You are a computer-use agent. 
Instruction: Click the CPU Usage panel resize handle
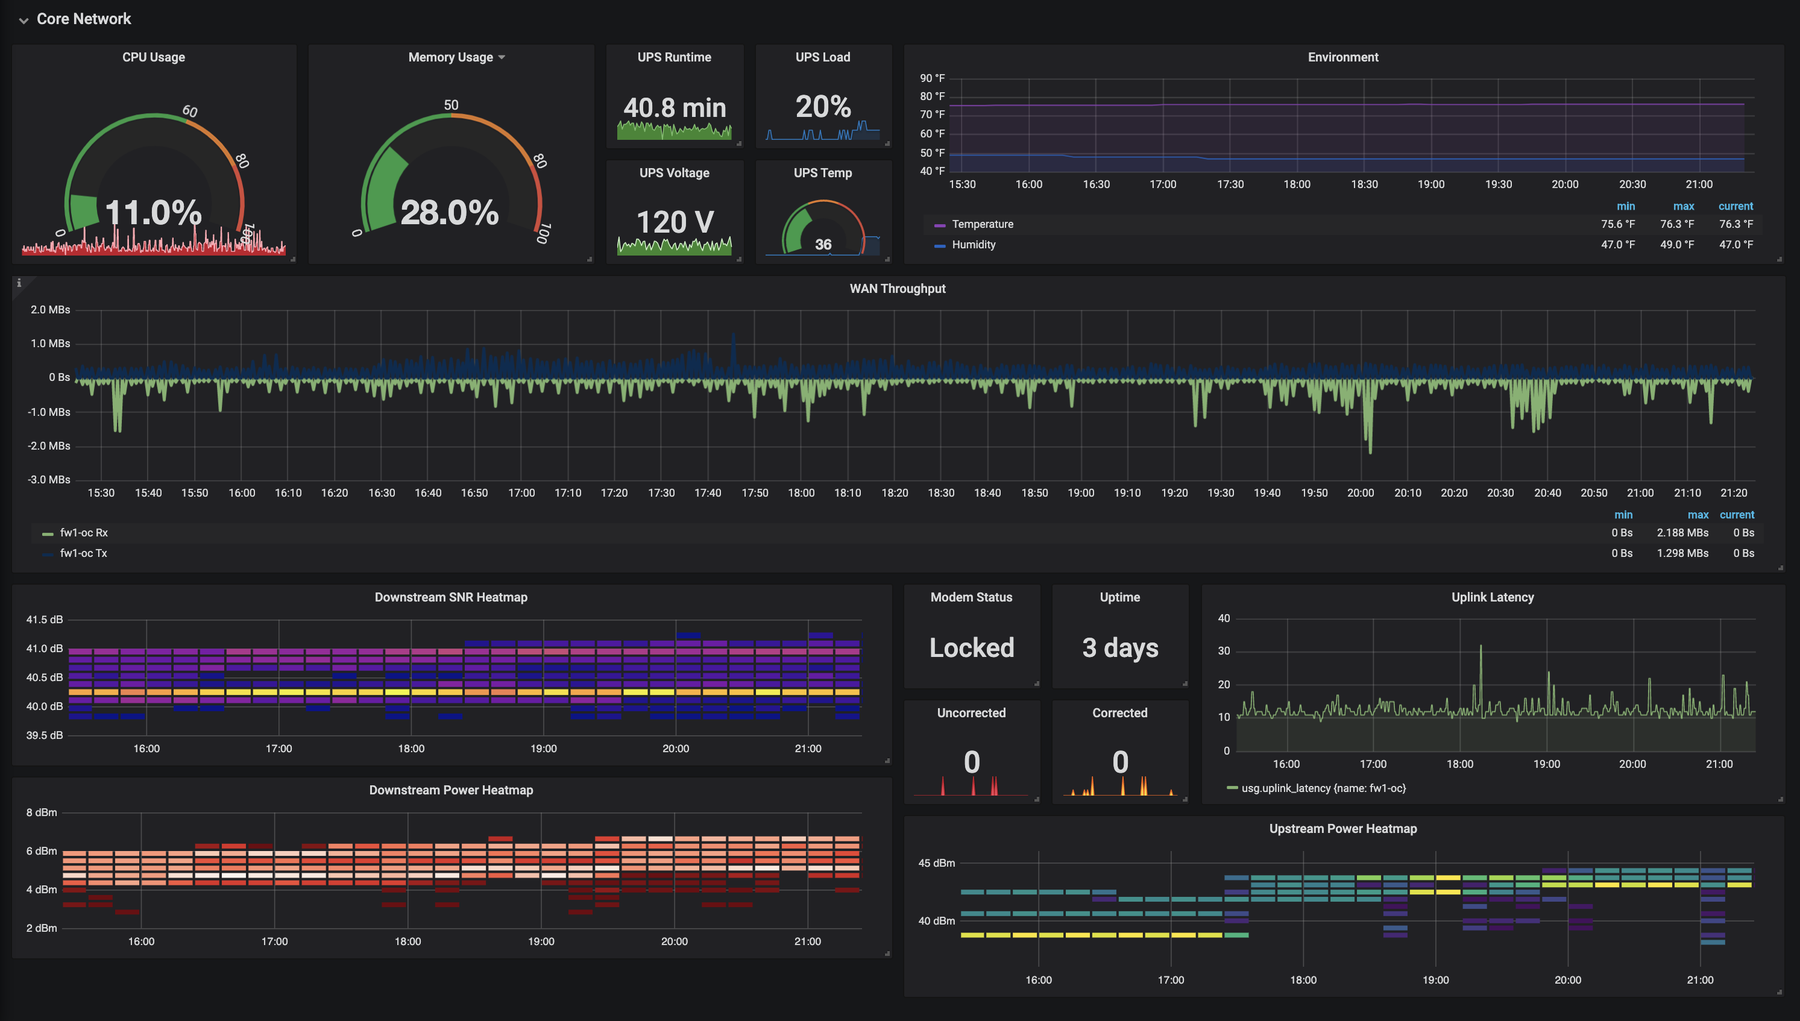[x=292, y=259]
